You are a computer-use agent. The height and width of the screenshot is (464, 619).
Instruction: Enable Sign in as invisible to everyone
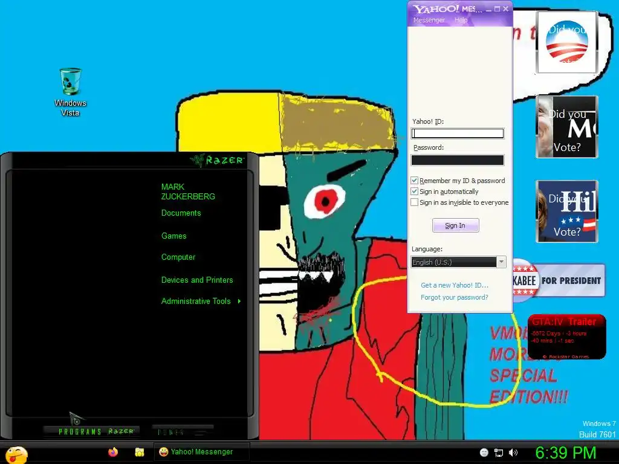coord(415,202)
